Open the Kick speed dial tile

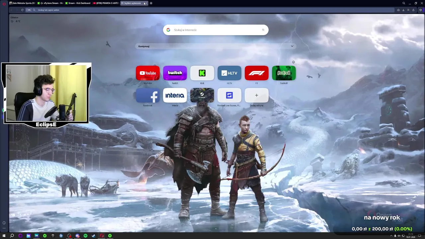pos(202,73)
